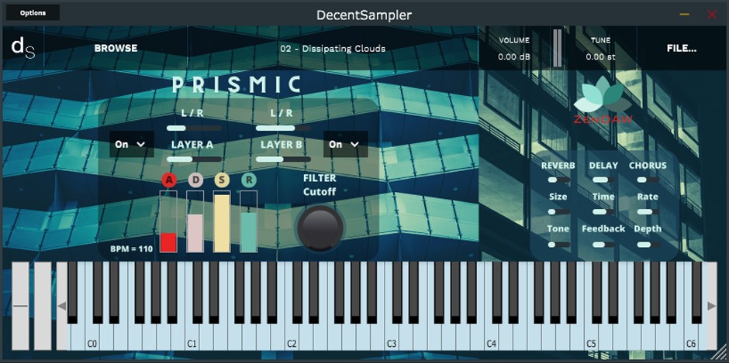Adjust Layer B L/R pan slider

click(283, 128)
